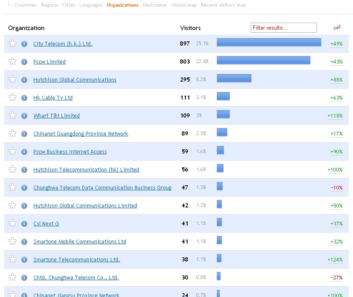353x297 pixels.
Task: Open Smartone Mobile Communications Ltd link
Action: point(80,241)
